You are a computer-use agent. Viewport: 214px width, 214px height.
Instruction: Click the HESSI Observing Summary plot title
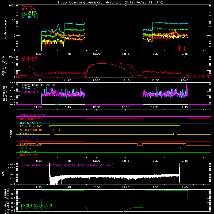[x=113, y=2]
